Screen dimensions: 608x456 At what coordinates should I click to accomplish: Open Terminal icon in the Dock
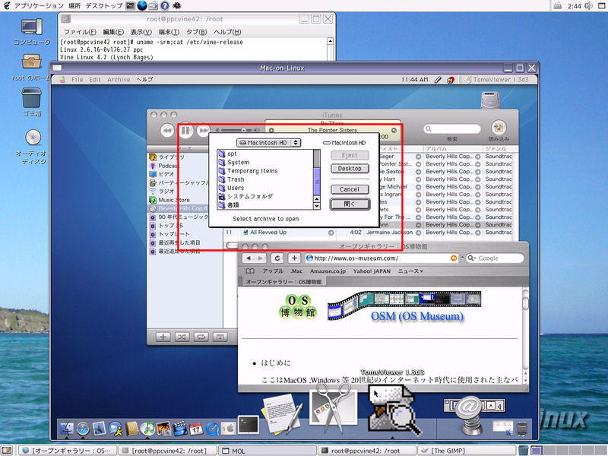click(249, 424)
